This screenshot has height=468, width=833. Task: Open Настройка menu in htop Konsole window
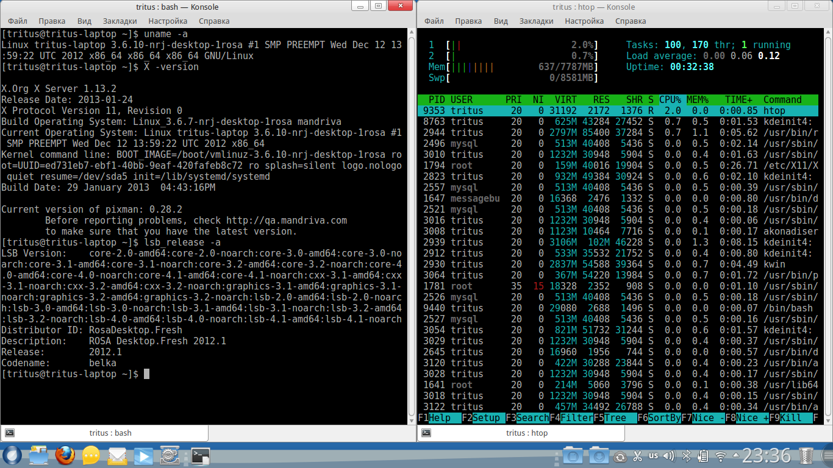pyautogui.click(x=584, y=21)
